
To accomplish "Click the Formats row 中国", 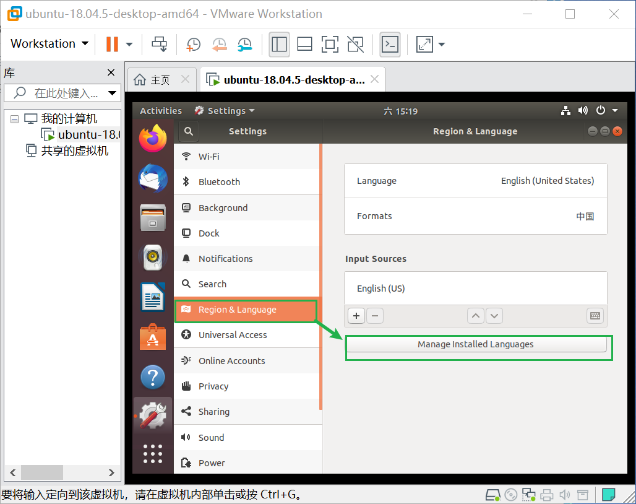I will click(x=475, y=216).
